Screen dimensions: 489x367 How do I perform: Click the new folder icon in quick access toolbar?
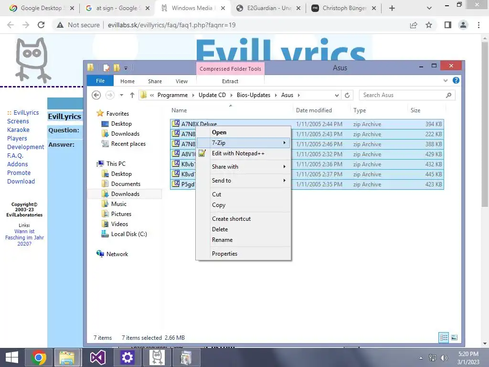pos(117,68)
